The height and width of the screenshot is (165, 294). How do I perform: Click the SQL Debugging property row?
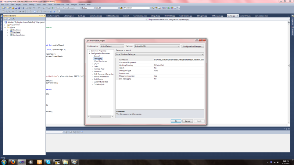(x=160, y=79)
